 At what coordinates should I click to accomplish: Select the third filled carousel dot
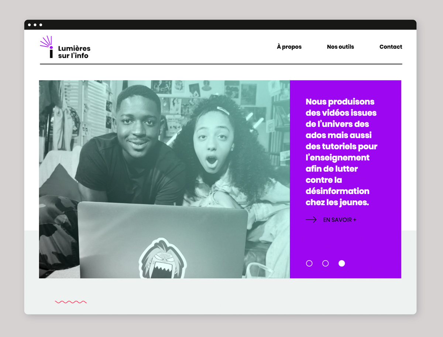[x=342, y=263]
